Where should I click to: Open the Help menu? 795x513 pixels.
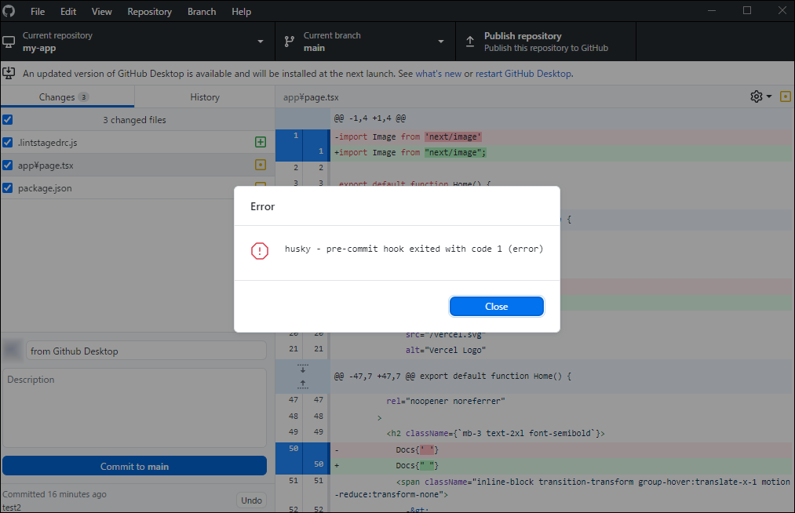click(242, 11)
